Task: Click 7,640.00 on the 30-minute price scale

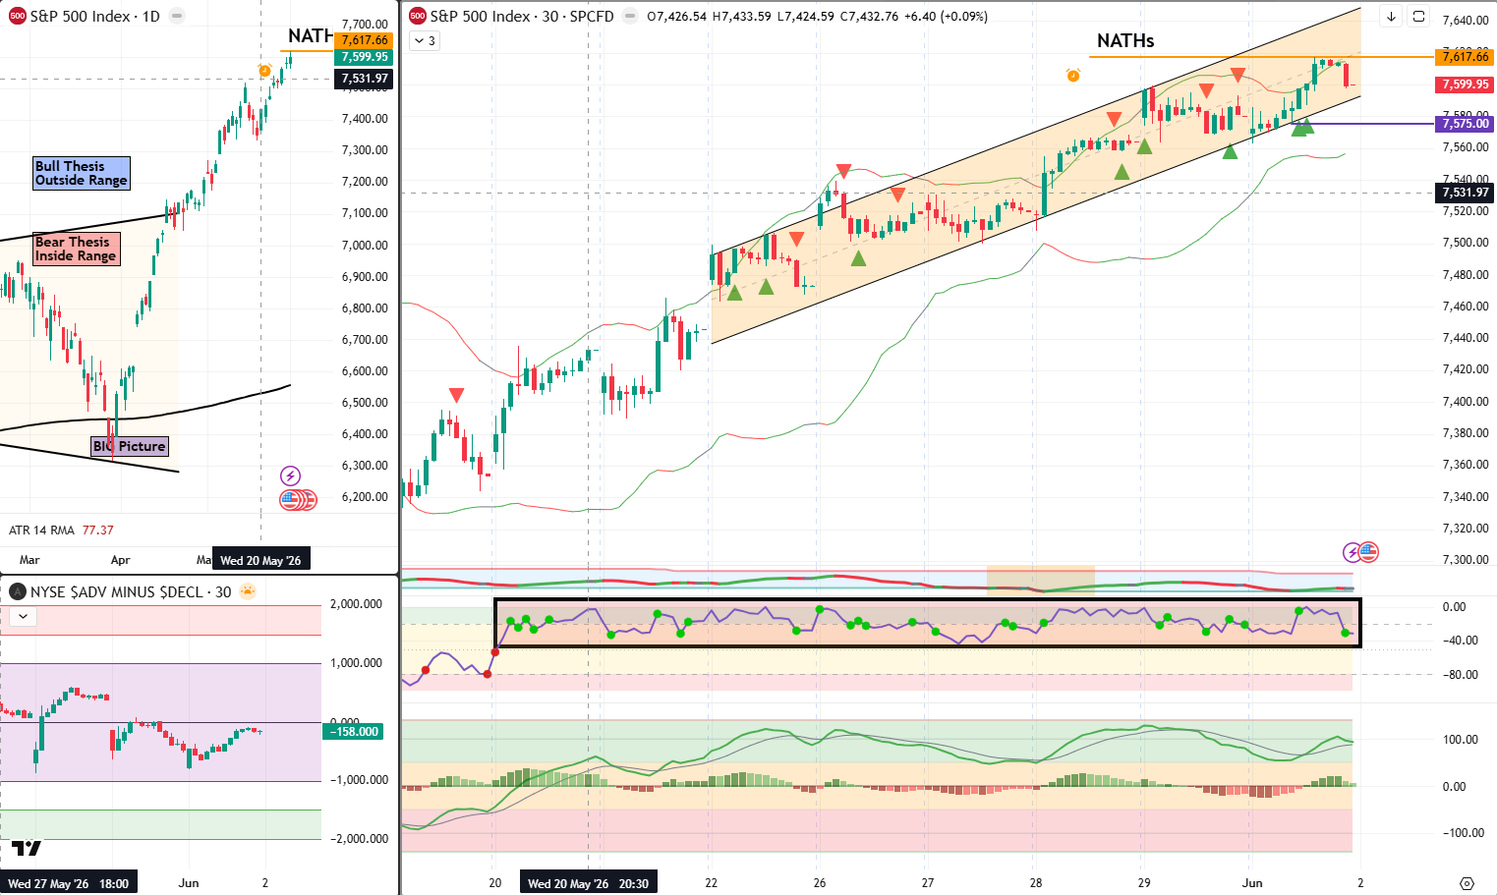Action: coord(1466,21)
